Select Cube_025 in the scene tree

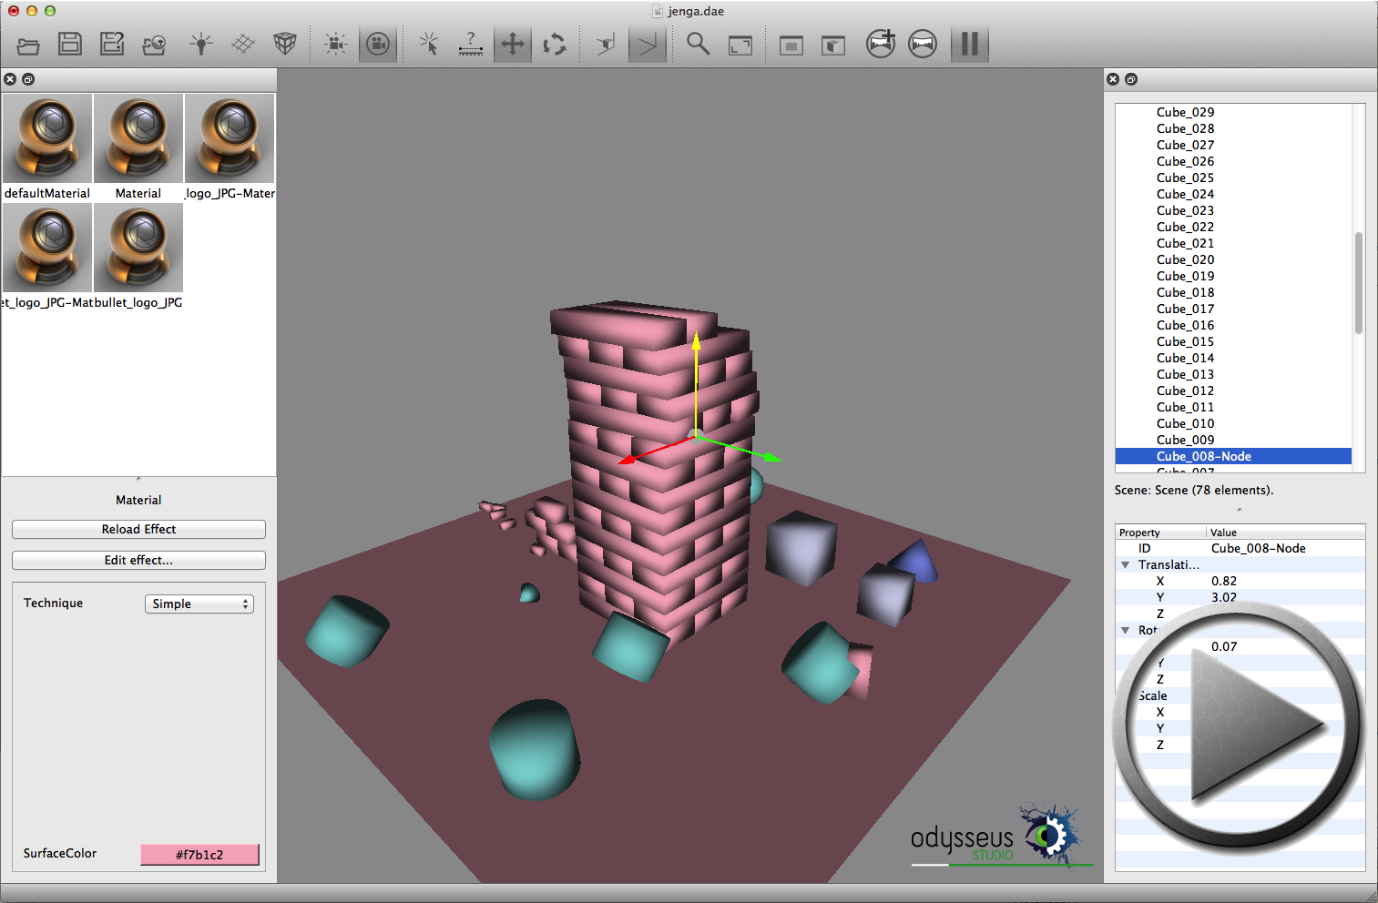pyautogui.click(x=1185, y=178)
